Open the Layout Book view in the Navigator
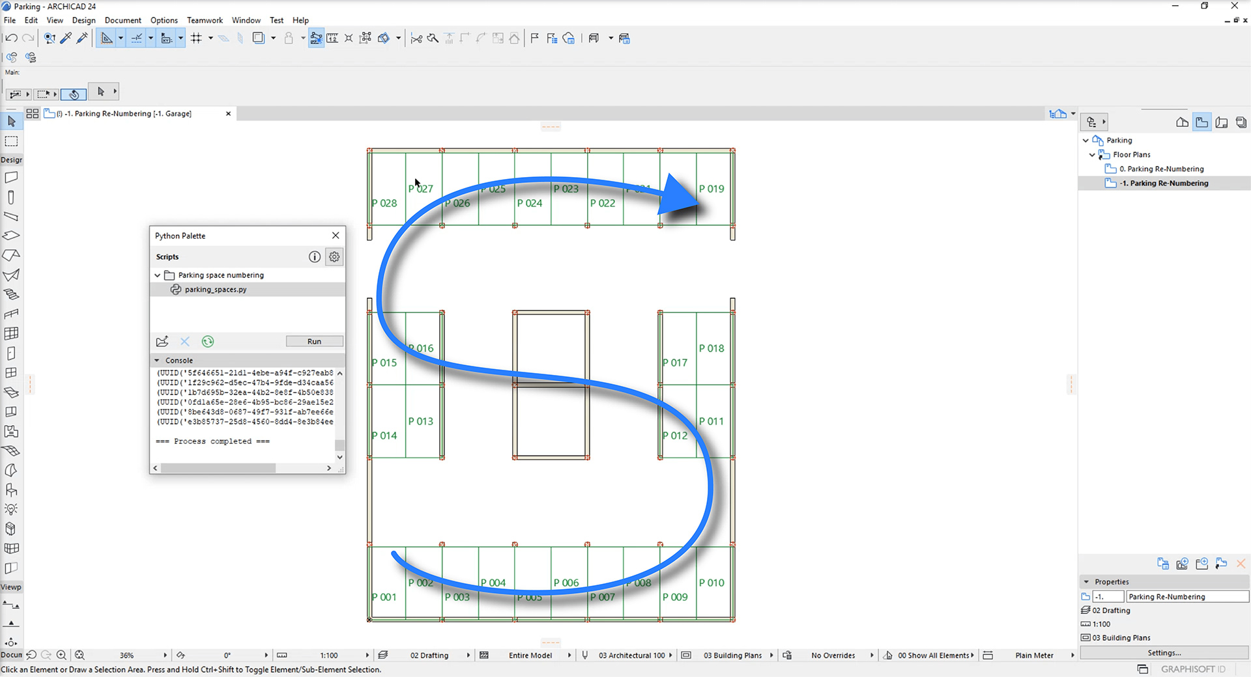The height and width of the screenshot is (677, 1251). click(1222, 122)
